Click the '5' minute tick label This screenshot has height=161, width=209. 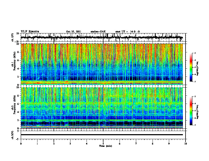(x=103, y=144)
